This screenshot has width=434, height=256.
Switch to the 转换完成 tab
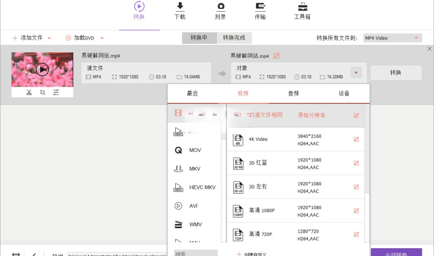(234, 38)
